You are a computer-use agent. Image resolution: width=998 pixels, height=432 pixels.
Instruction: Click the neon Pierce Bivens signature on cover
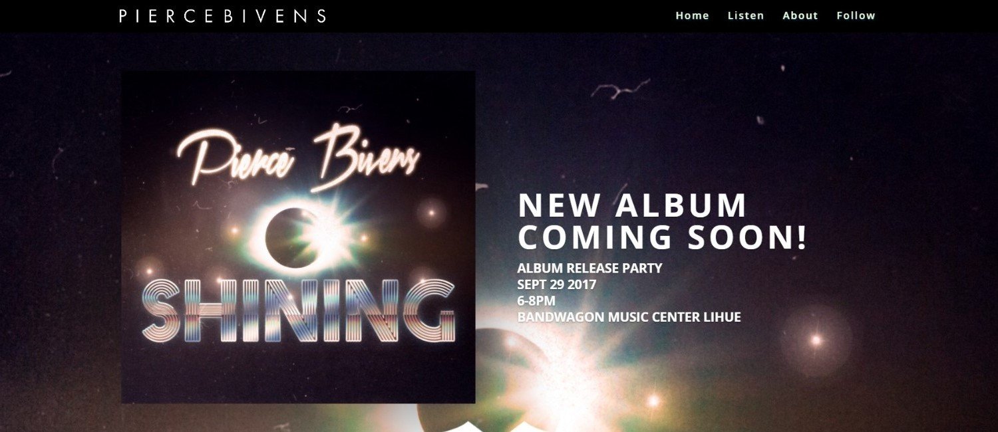click(x=298, y=158)
